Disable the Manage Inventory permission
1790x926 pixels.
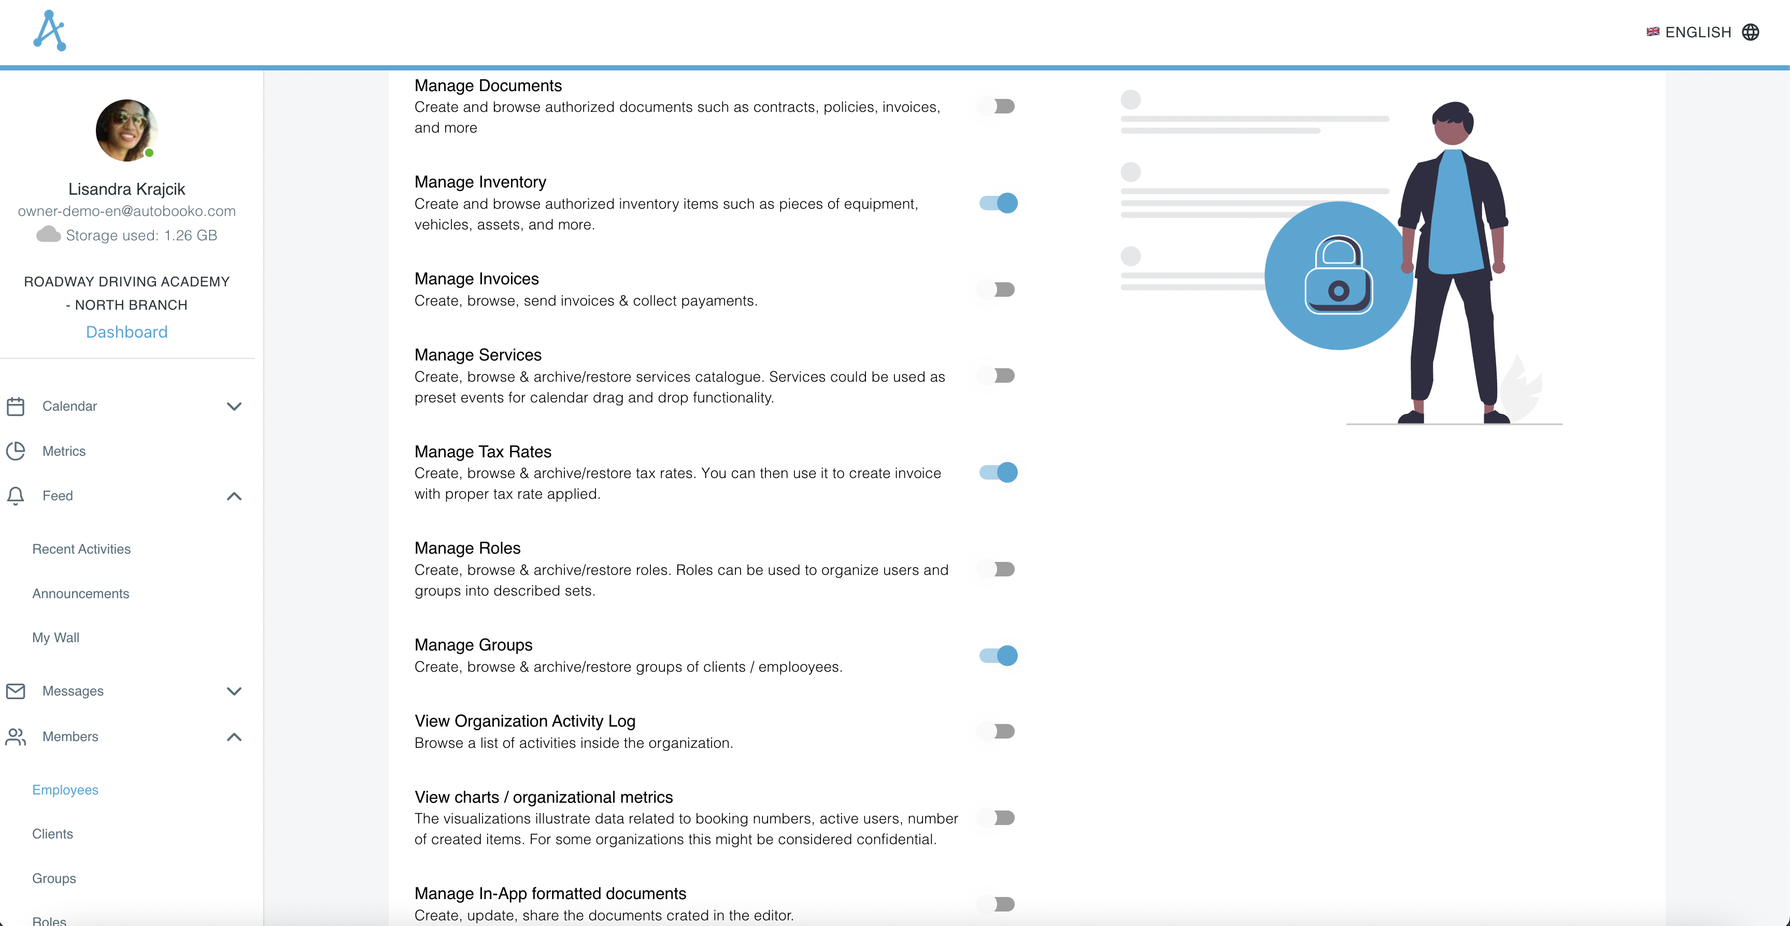point(998,203)
